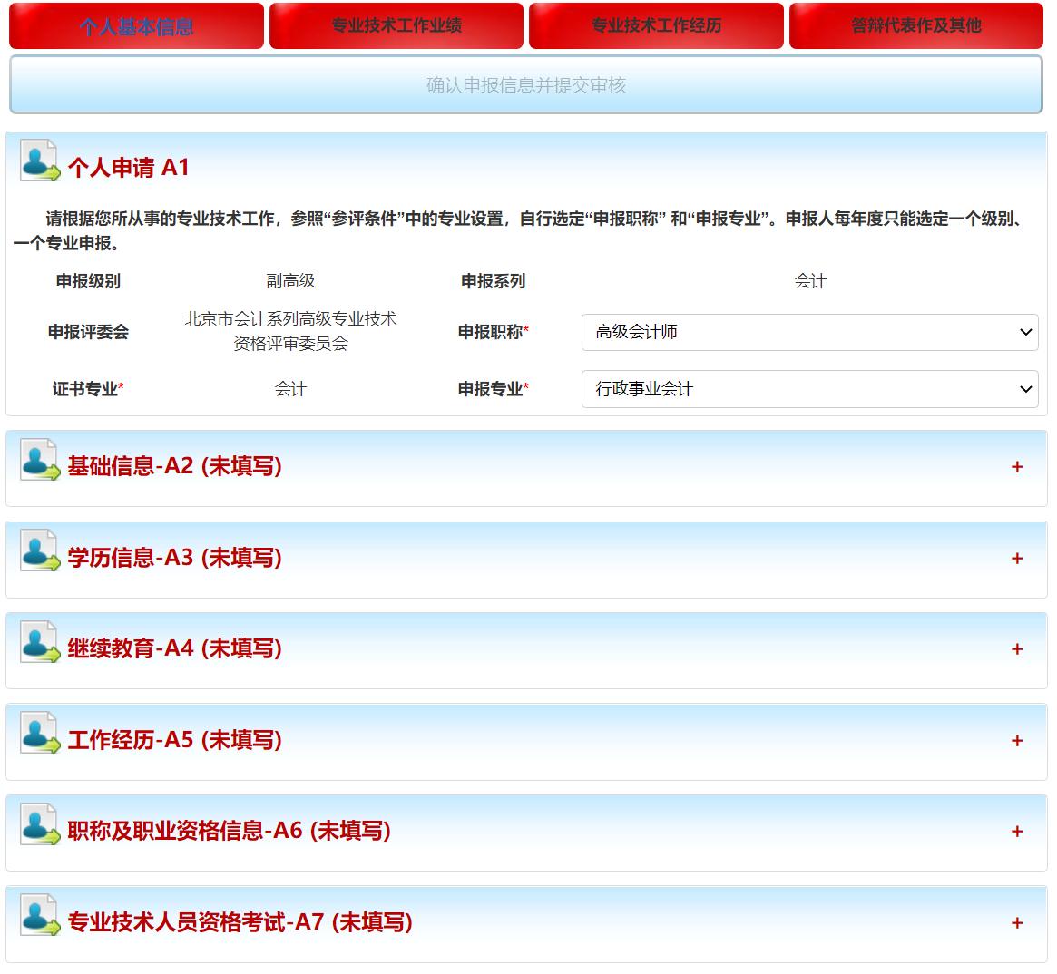Open the 专业技术工作经历 tab
The image size is (1057, 974).
click(x=656, y=26)
